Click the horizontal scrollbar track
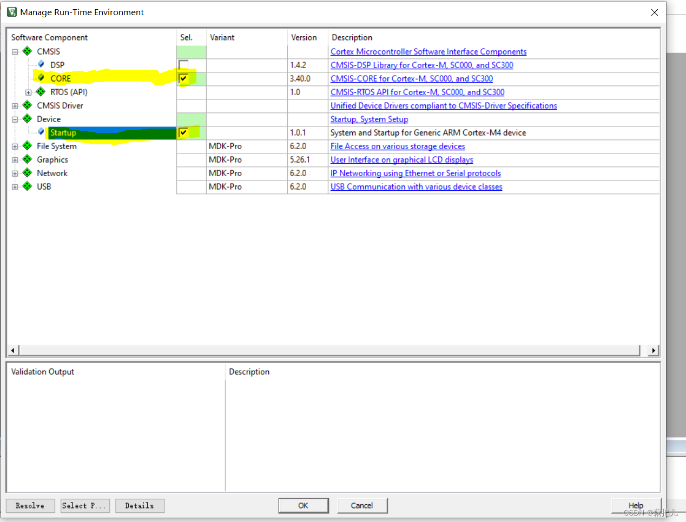686x522 pixels. pyautogui.click(x=329, y=350)
